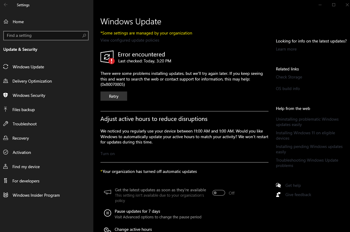The height and width of the screenshot is (232, 350).
Task: Click the Delivery Optimization icon
Action: [x=6, y=81]
